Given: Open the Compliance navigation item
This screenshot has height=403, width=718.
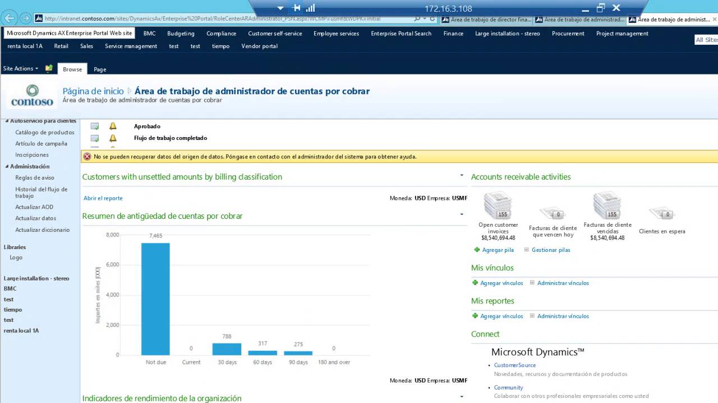Looking at the screenshot, I should pos(221,34).
